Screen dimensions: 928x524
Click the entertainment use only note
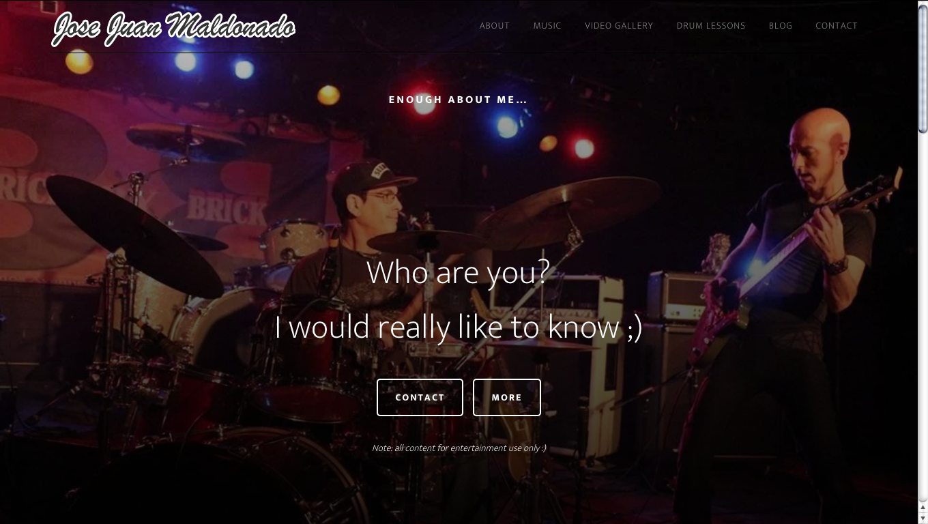coord(459,448)
